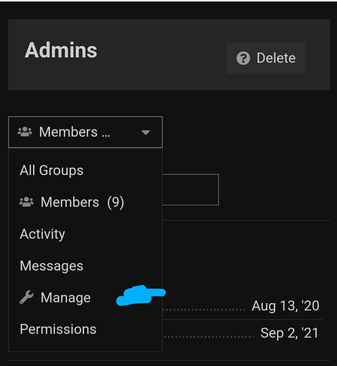Open the Members dropdown selector
337x366 pixels.
85,132
